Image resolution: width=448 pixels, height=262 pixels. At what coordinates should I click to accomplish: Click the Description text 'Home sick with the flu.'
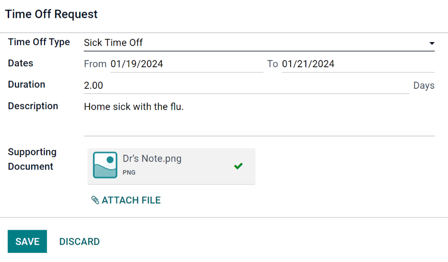tap(134, 107)
